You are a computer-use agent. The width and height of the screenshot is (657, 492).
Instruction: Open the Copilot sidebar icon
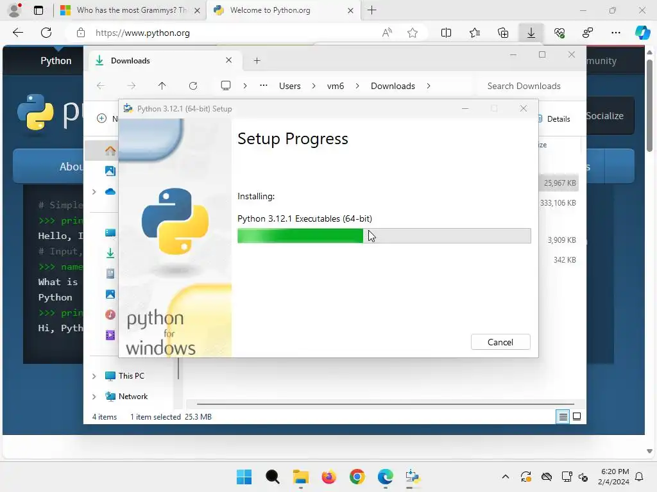coord(642,33)
